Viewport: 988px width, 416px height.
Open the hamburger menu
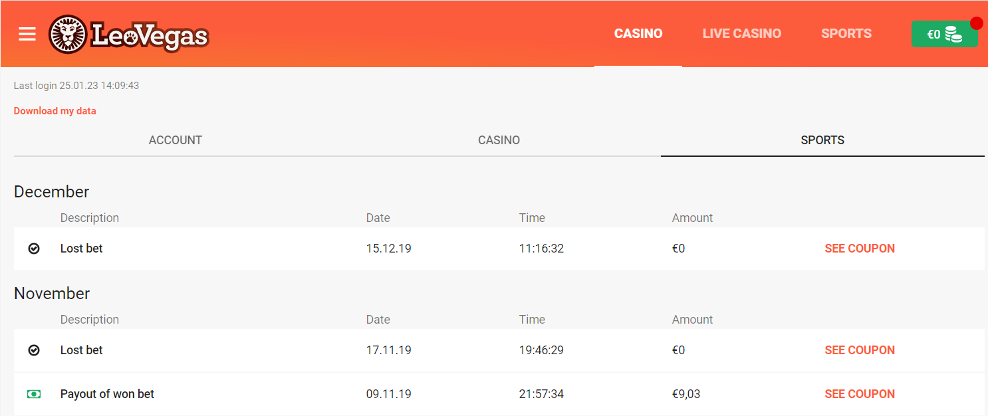(x=27, y=34)
